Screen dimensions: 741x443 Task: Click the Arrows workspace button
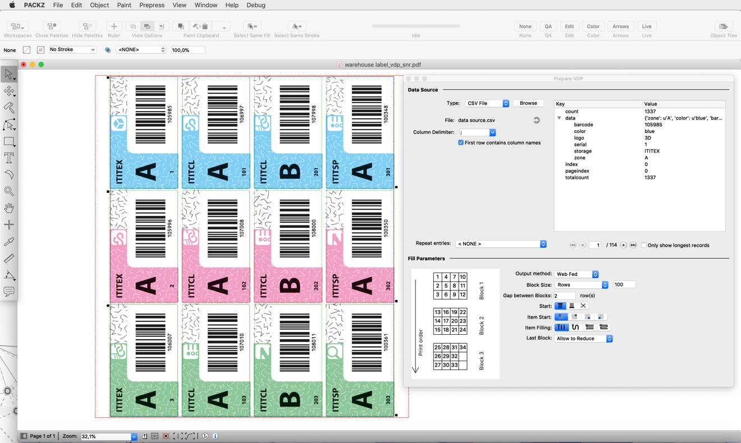(x=621, y=26)
